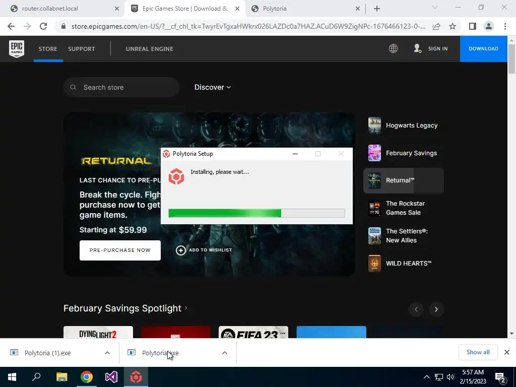Select The Rockstar Games Sale entry
The image size is (516, 387).
tap(404, 208)
